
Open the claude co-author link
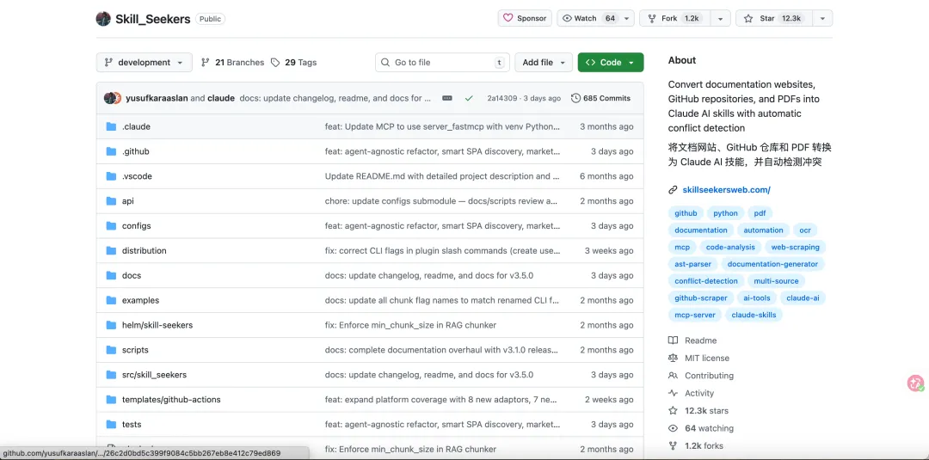[221, 98]
